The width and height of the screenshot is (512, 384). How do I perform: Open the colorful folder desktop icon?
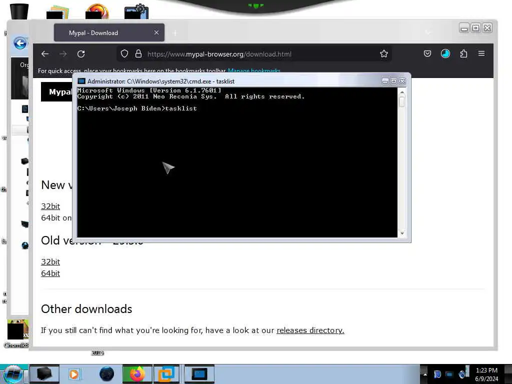(58, 12)
